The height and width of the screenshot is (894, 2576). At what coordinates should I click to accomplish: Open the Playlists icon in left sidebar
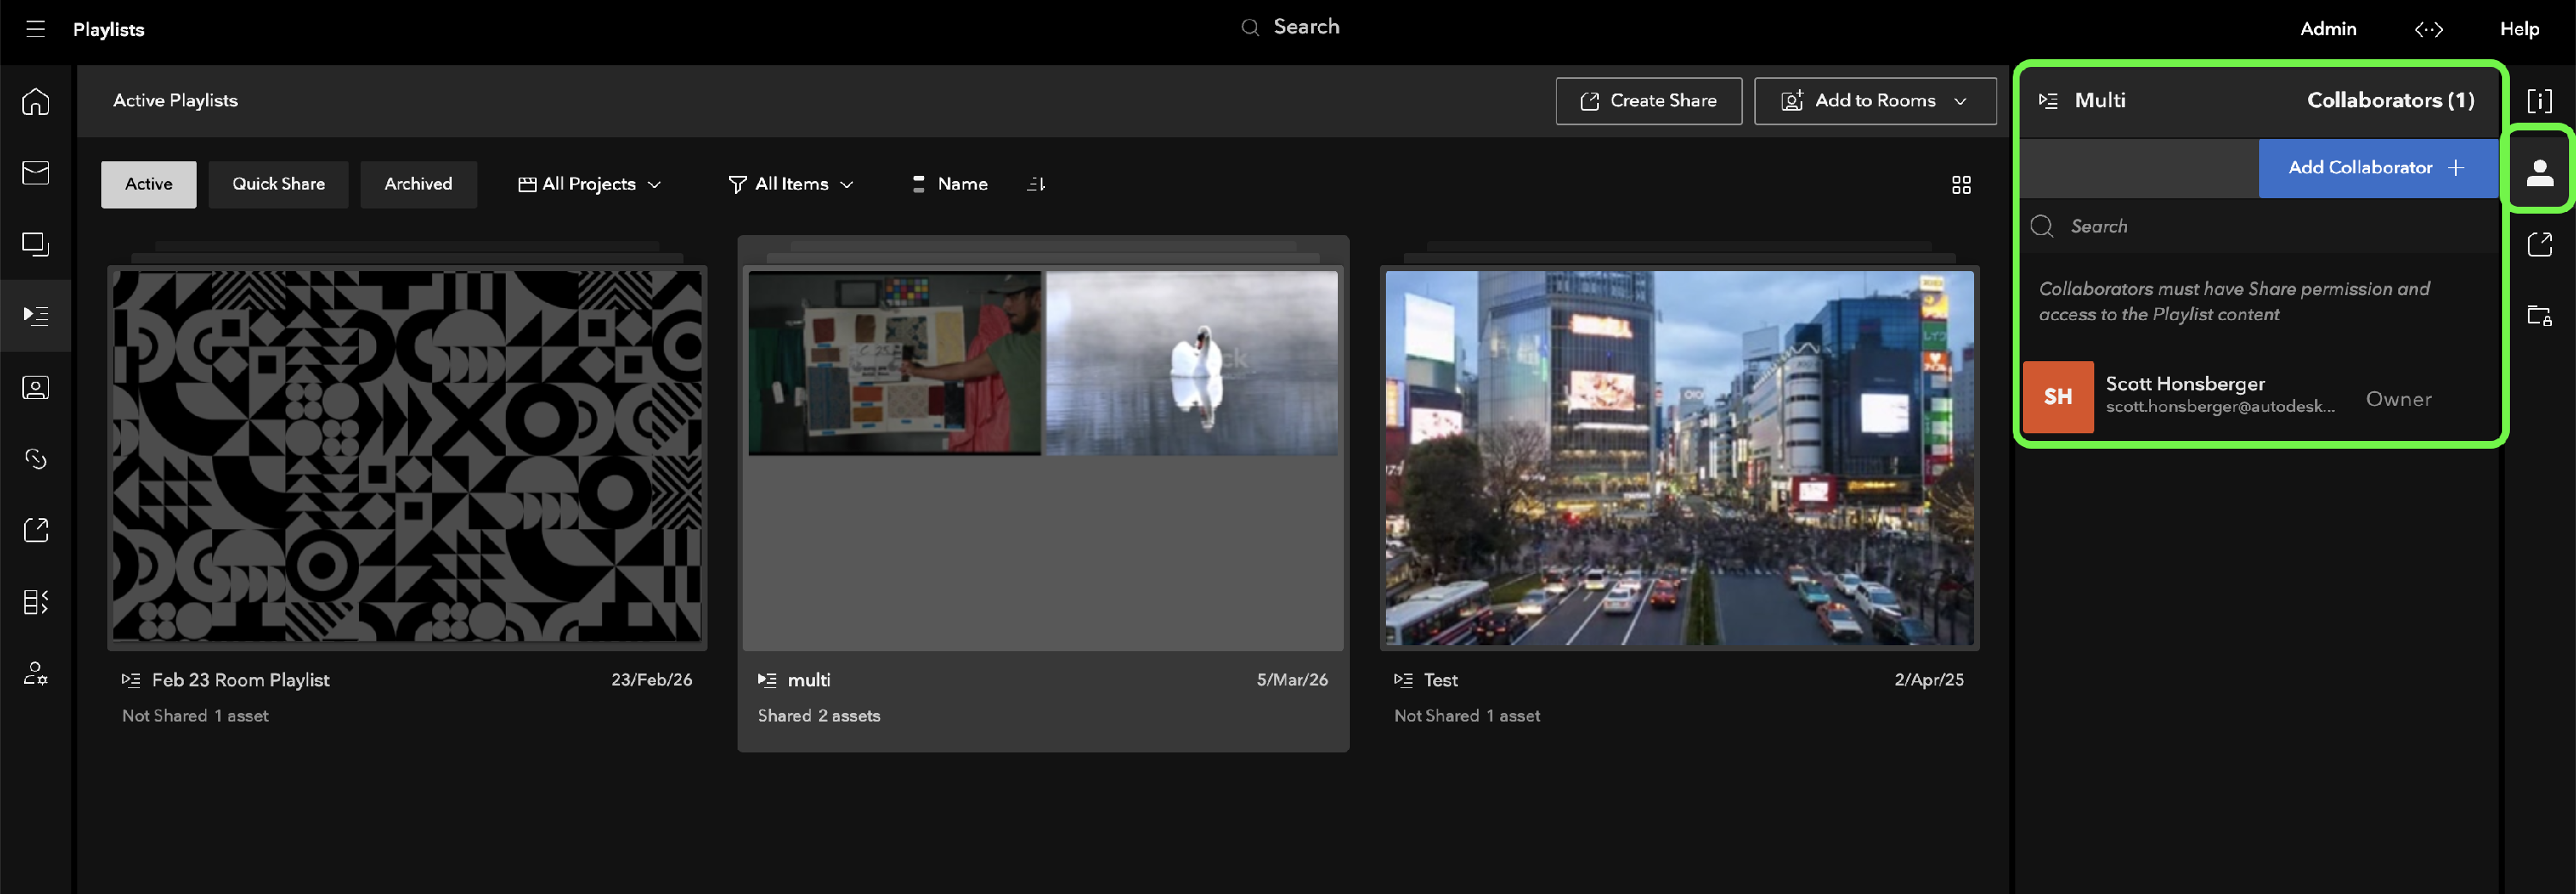tap(35, 316)
